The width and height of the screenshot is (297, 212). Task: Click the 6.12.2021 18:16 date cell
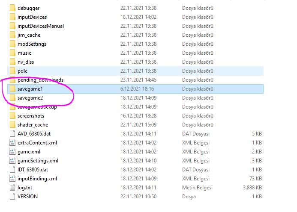137,89
